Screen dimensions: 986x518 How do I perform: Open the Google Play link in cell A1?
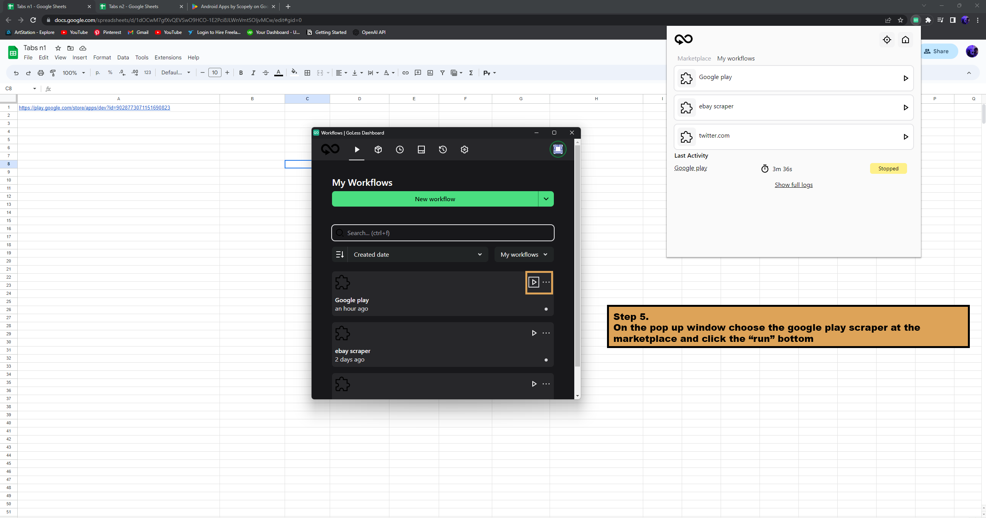pyautogui.click(x=94, y=108)
